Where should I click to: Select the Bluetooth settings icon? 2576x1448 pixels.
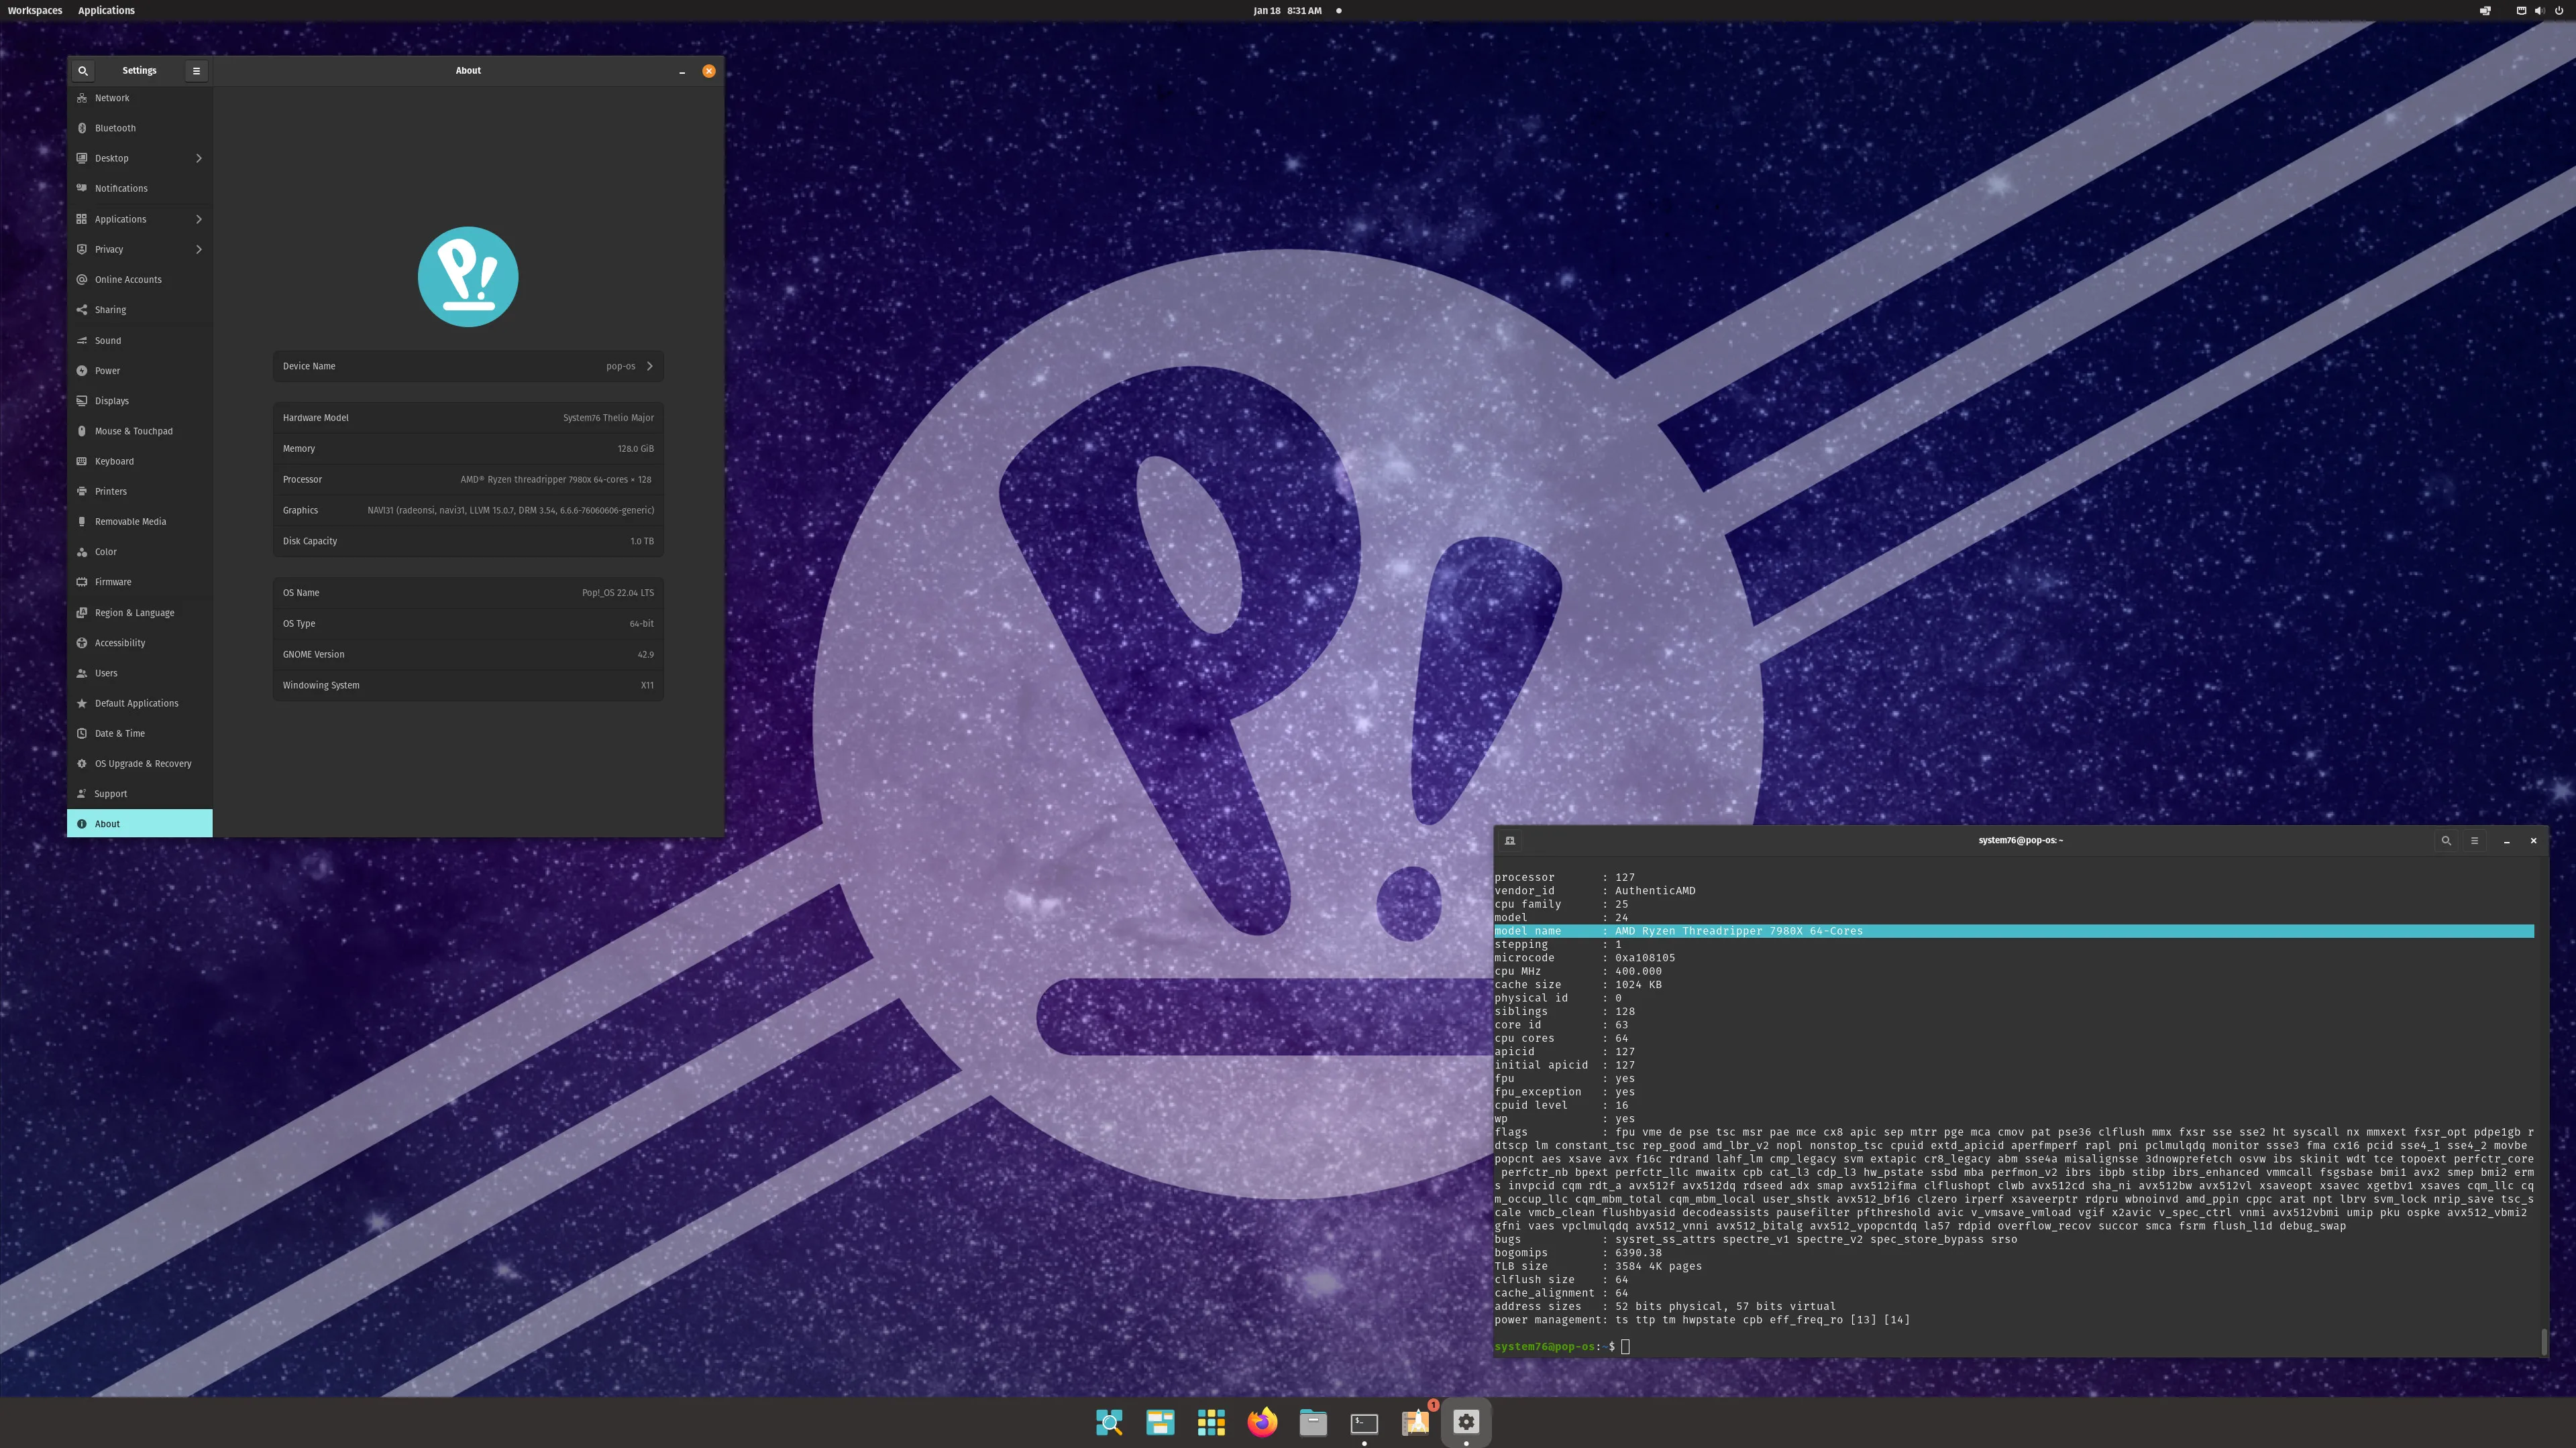click(x=82, y=128)
